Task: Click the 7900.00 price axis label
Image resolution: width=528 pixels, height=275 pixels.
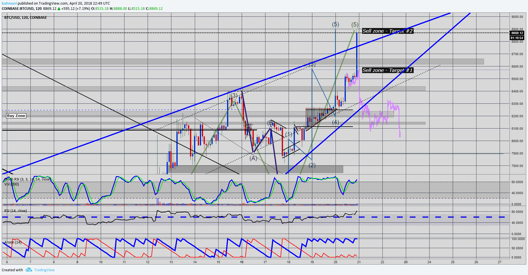Action: pos(517,153)
